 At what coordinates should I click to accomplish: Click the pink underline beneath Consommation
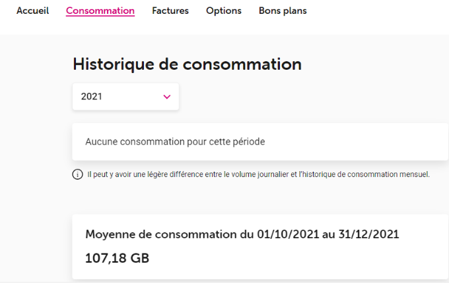[x=100, y=16]
